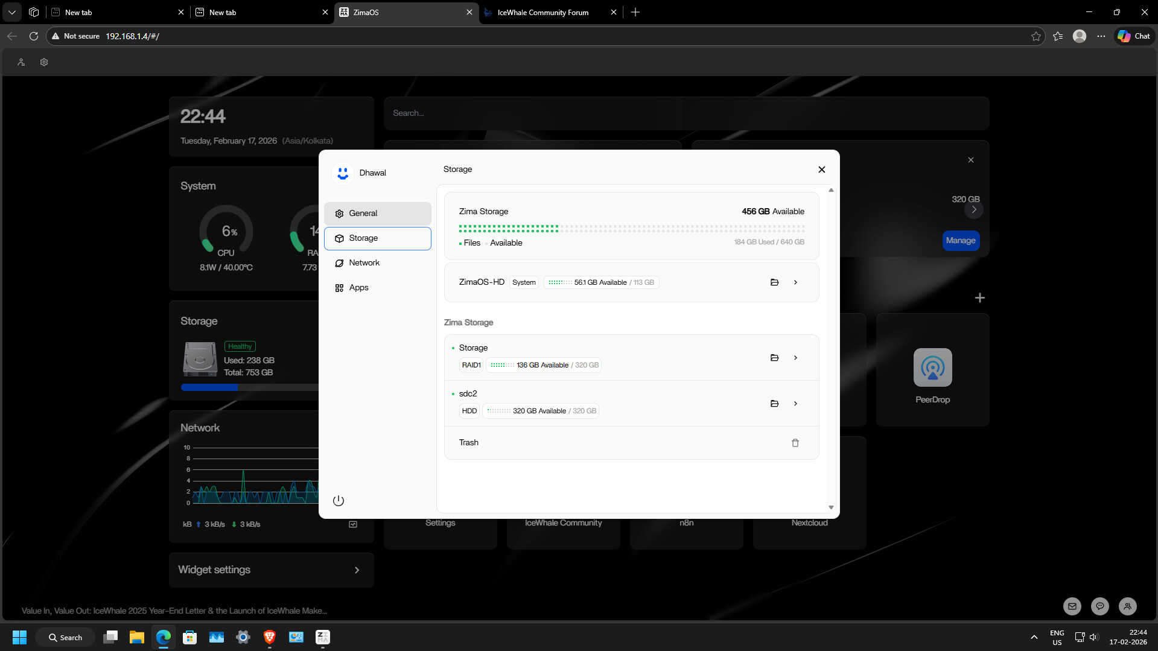Open Widget settings panel
Image resolution: width=1158 pixels, height=651 pixels.
point(271,570)
